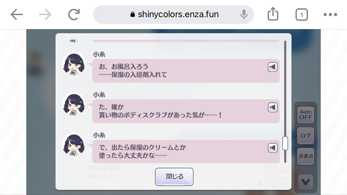Play voice for お風呂入ろう message
The width and height of the screenshot is (347, 195).
tap(273, 67)
